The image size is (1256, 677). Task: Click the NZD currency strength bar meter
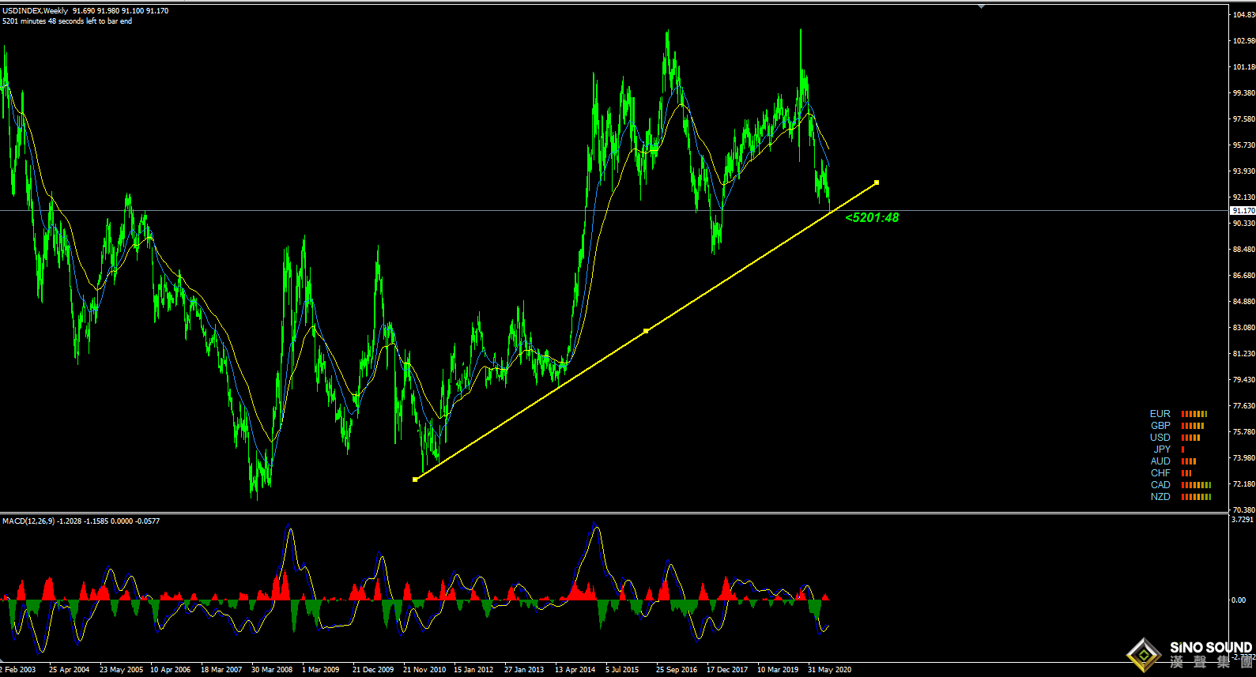pos(1196,497)
